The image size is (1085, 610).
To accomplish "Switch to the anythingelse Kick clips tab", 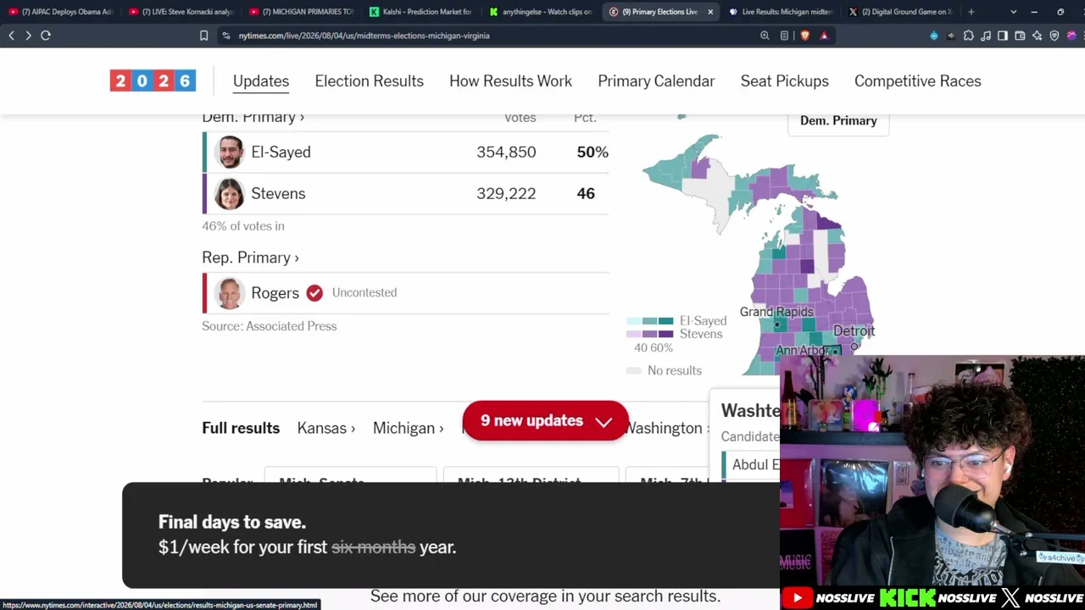I will (542, 12).
